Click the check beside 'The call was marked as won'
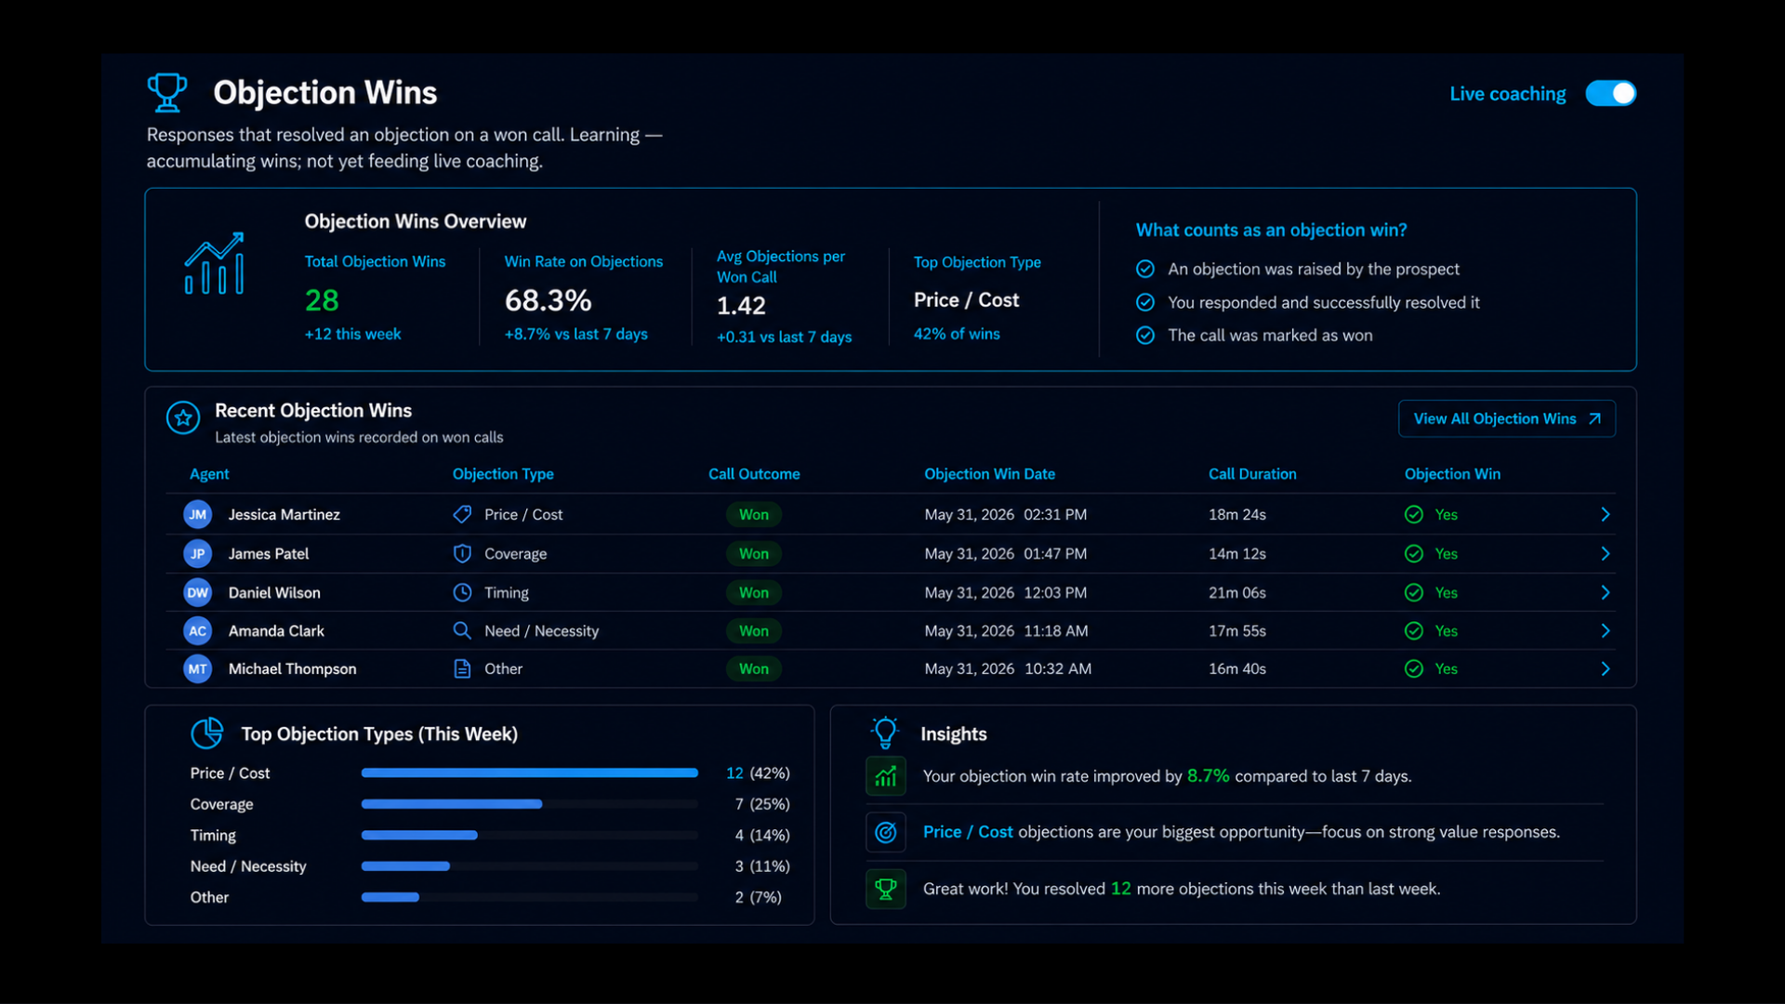 coord(1145,335)
